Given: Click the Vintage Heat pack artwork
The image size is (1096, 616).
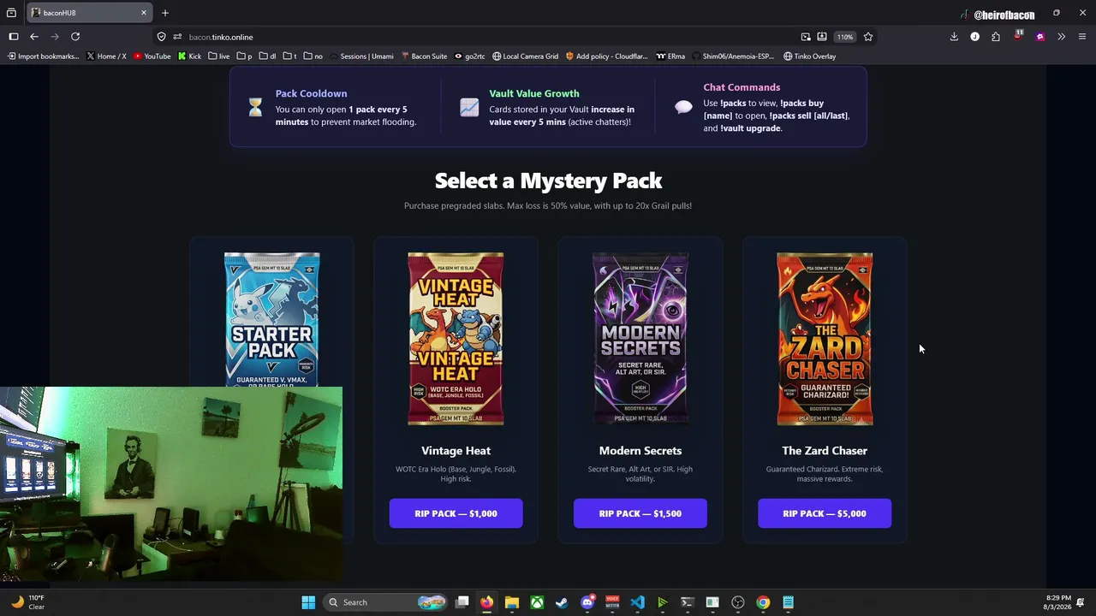Looking at the screenshot, I should 456,339.
